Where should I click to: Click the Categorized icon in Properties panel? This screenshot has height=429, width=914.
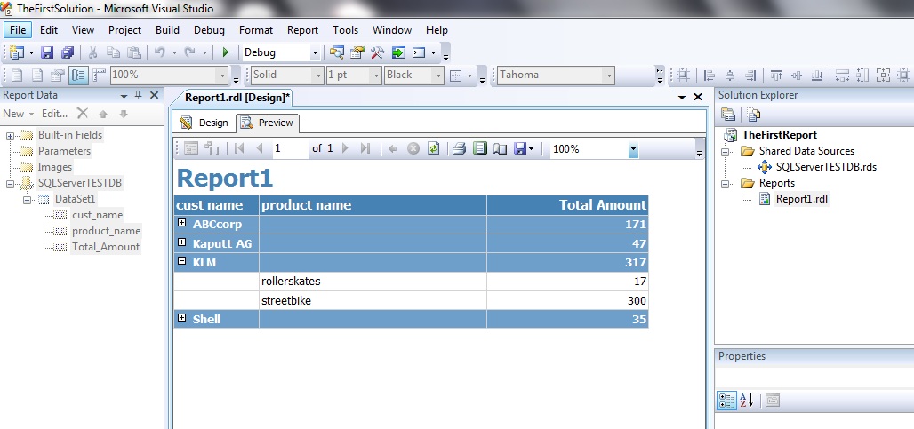pyautogui.click(x=726, y=401)
